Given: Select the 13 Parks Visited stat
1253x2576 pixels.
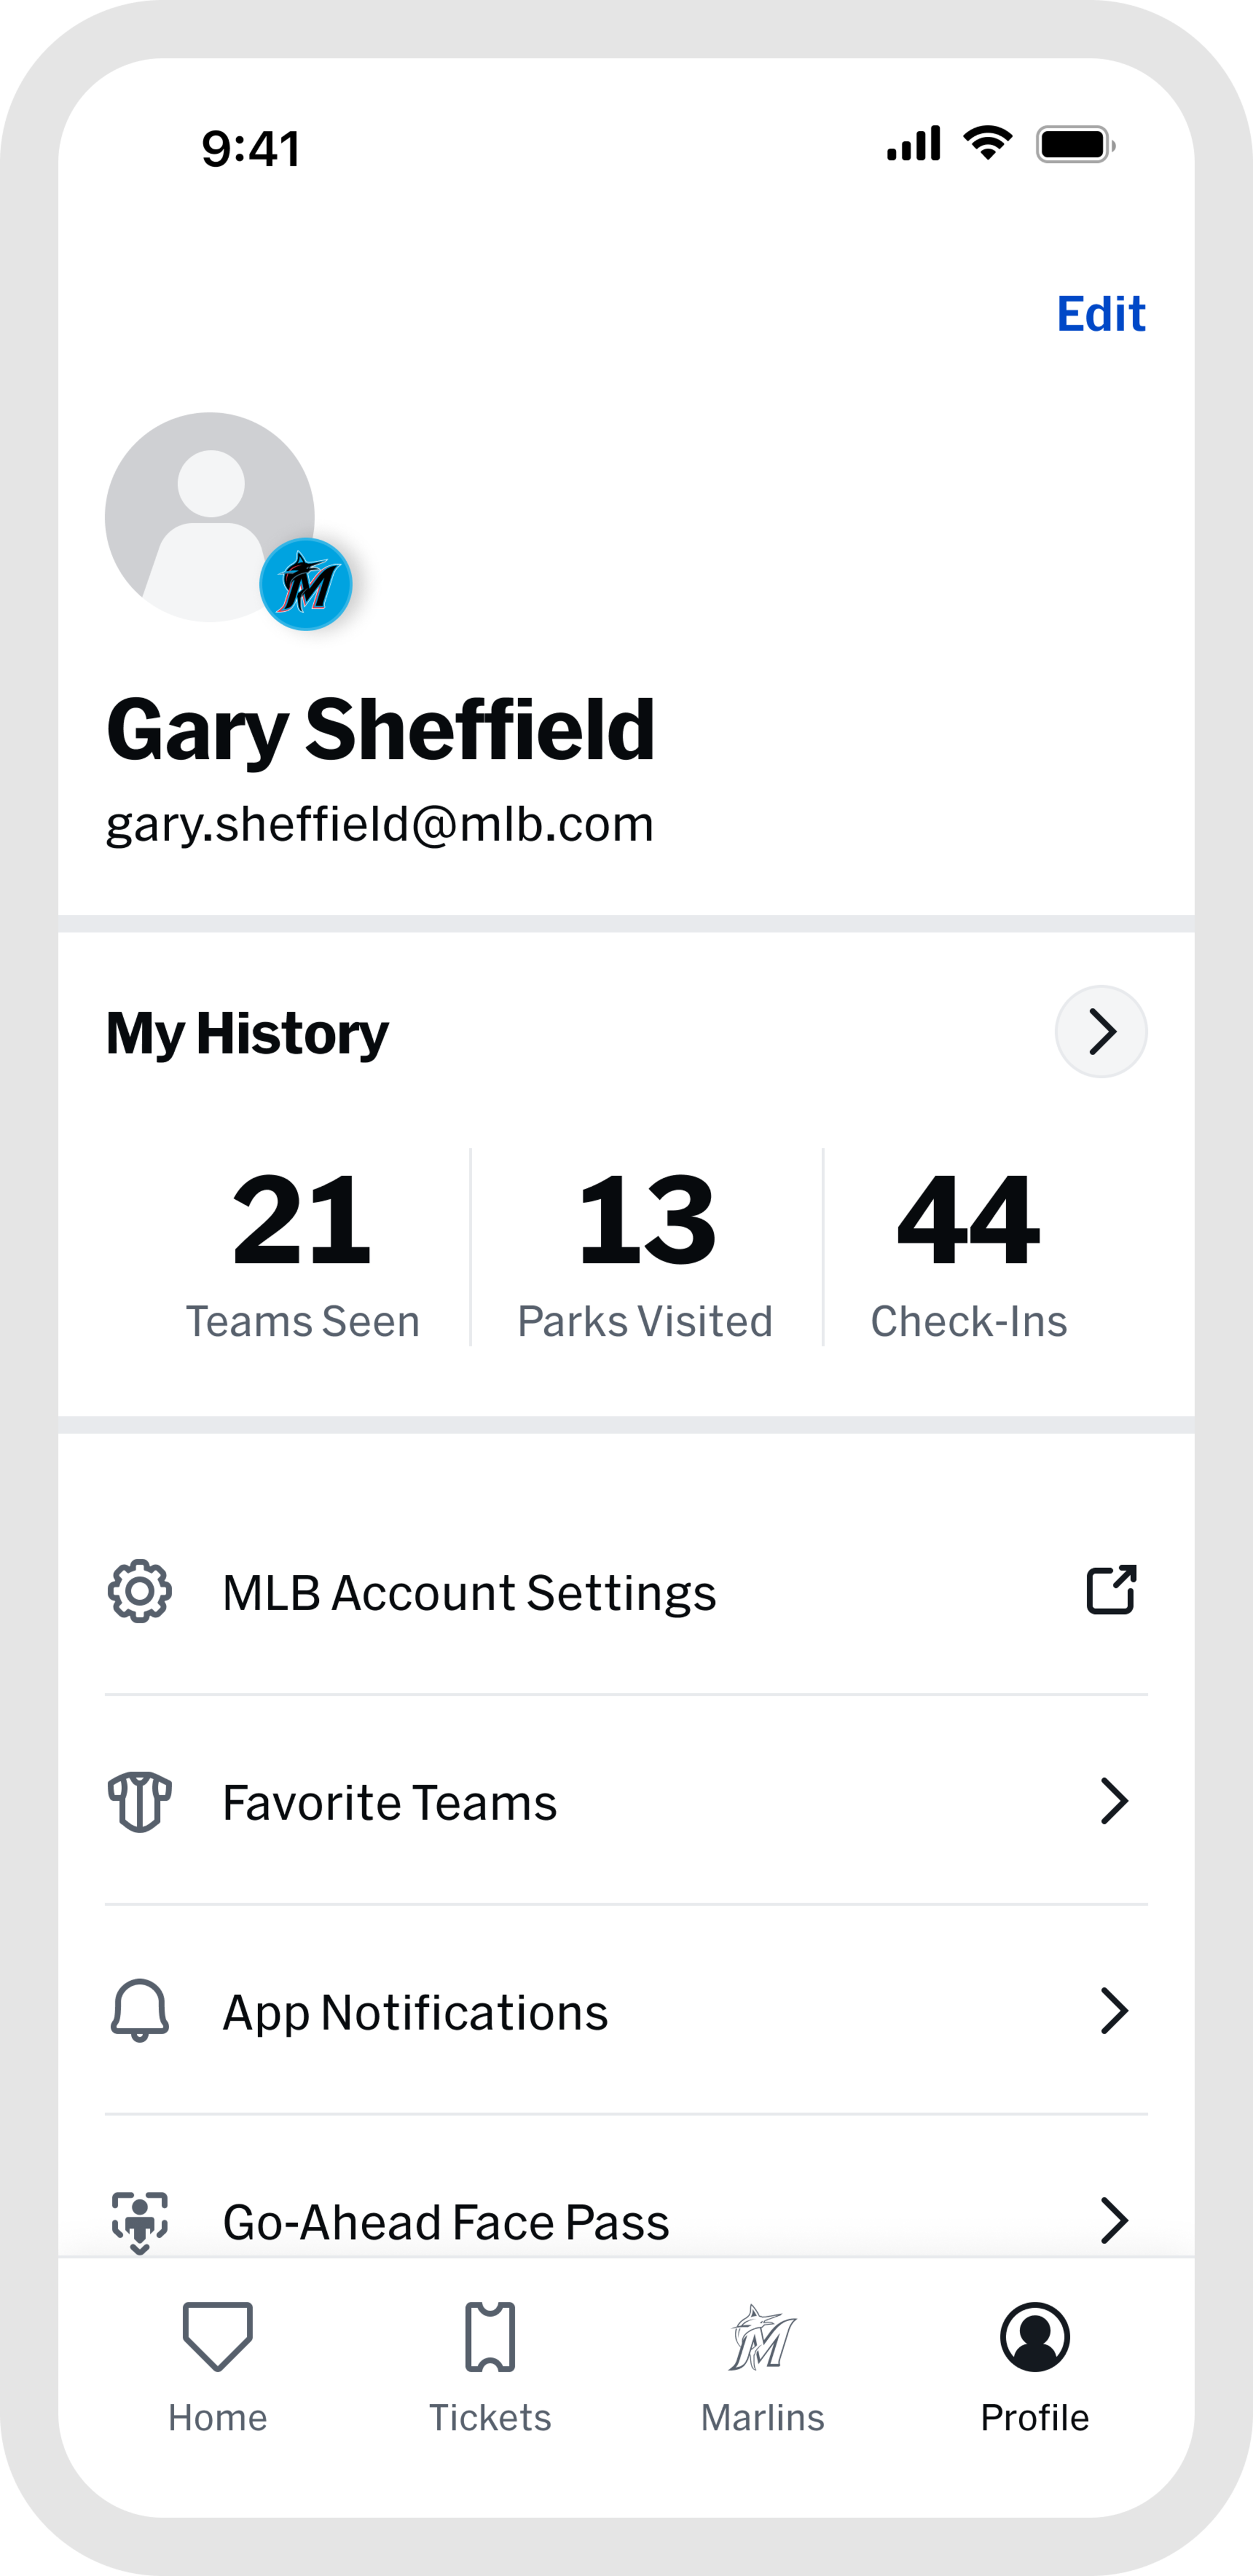Looking at the screenshot, I should (x=646, y=1250).
